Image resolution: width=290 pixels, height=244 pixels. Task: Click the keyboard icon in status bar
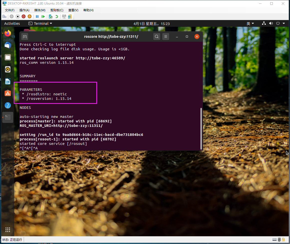coord(275,239)
